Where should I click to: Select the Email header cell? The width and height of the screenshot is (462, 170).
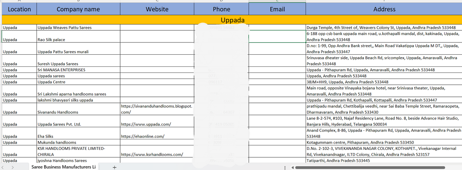pyautogui.click(x=277, y=9)
